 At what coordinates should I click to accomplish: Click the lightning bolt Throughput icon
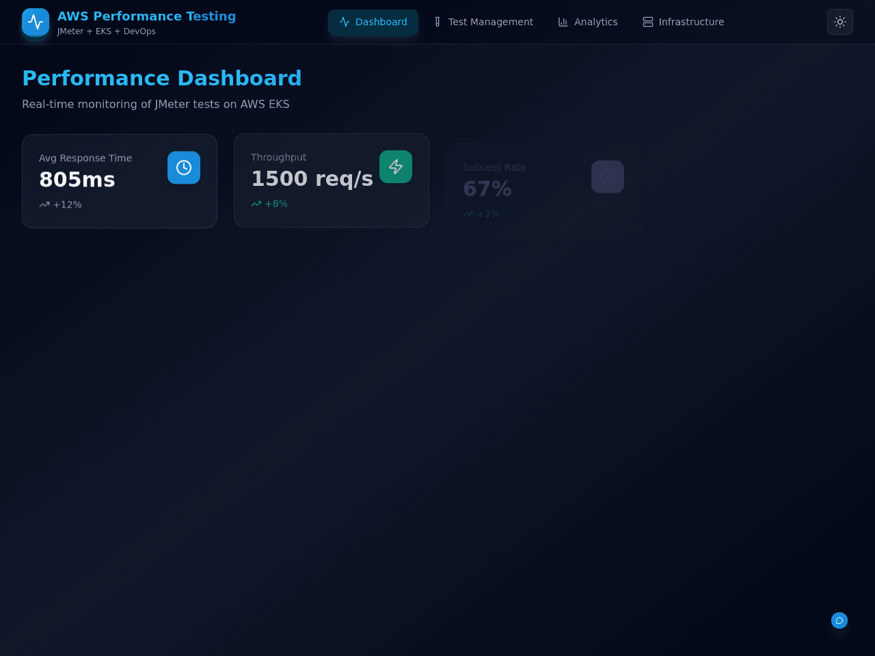[396, 167]
